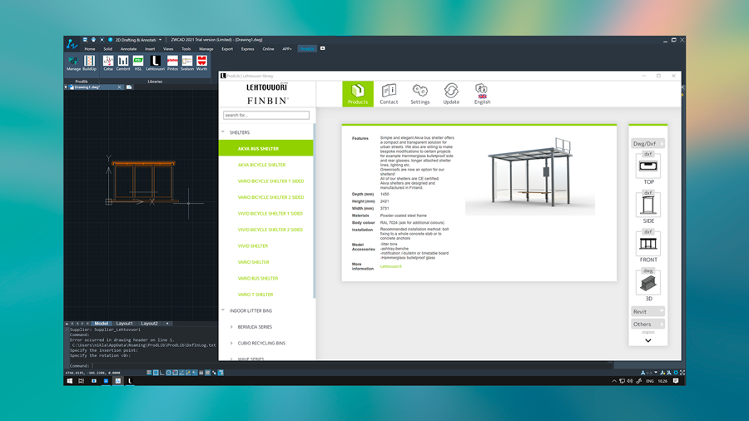The image size is (749, 421).
Task: Open the Pintos library
Action: pos(172,63)
